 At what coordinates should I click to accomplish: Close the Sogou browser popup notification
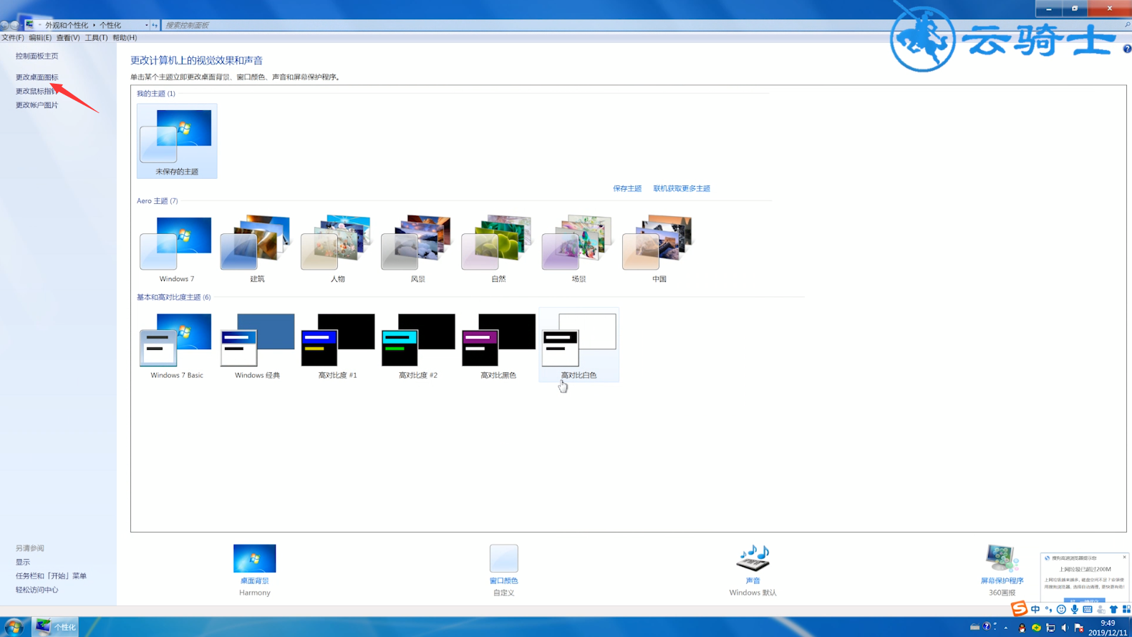click(x=1124, y=557)
